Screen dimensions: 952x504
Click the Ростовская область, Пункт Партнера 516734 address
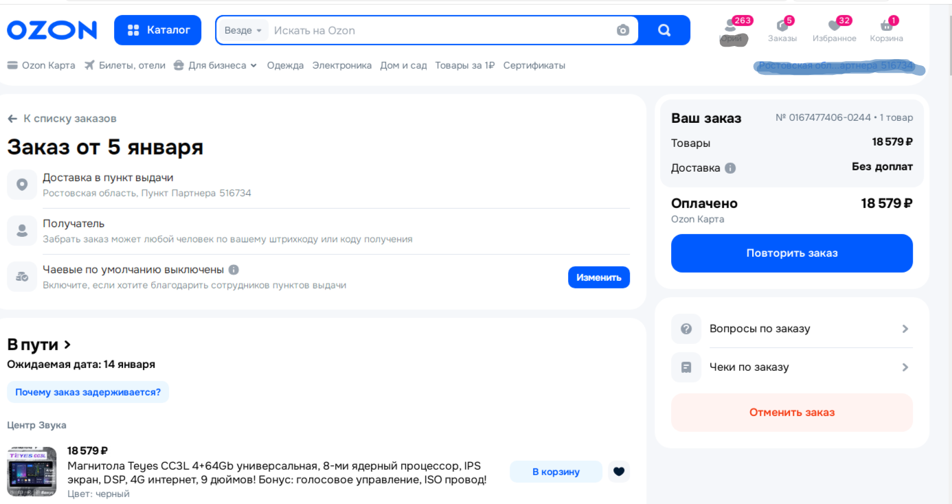147,194
